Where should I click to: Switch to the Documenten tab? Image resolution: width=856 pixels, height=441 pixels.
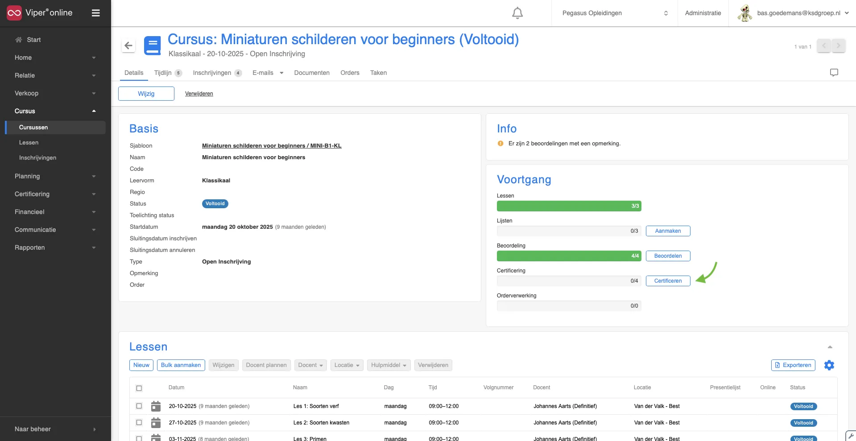coord(312,73)
